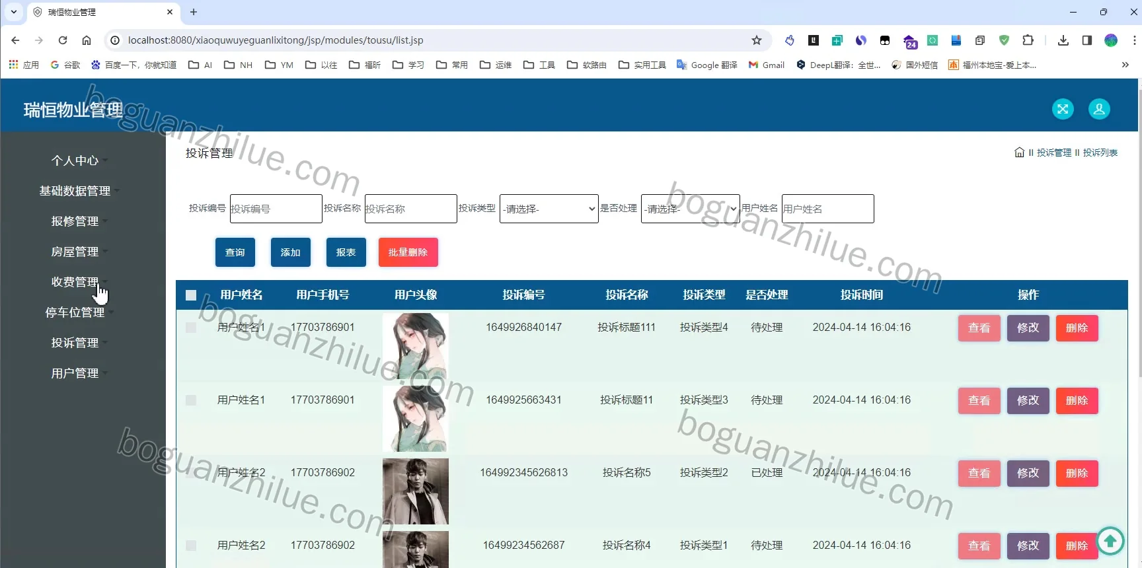Open browser downloads icon
This screenshot has height=568, width=1142.
1063,40
